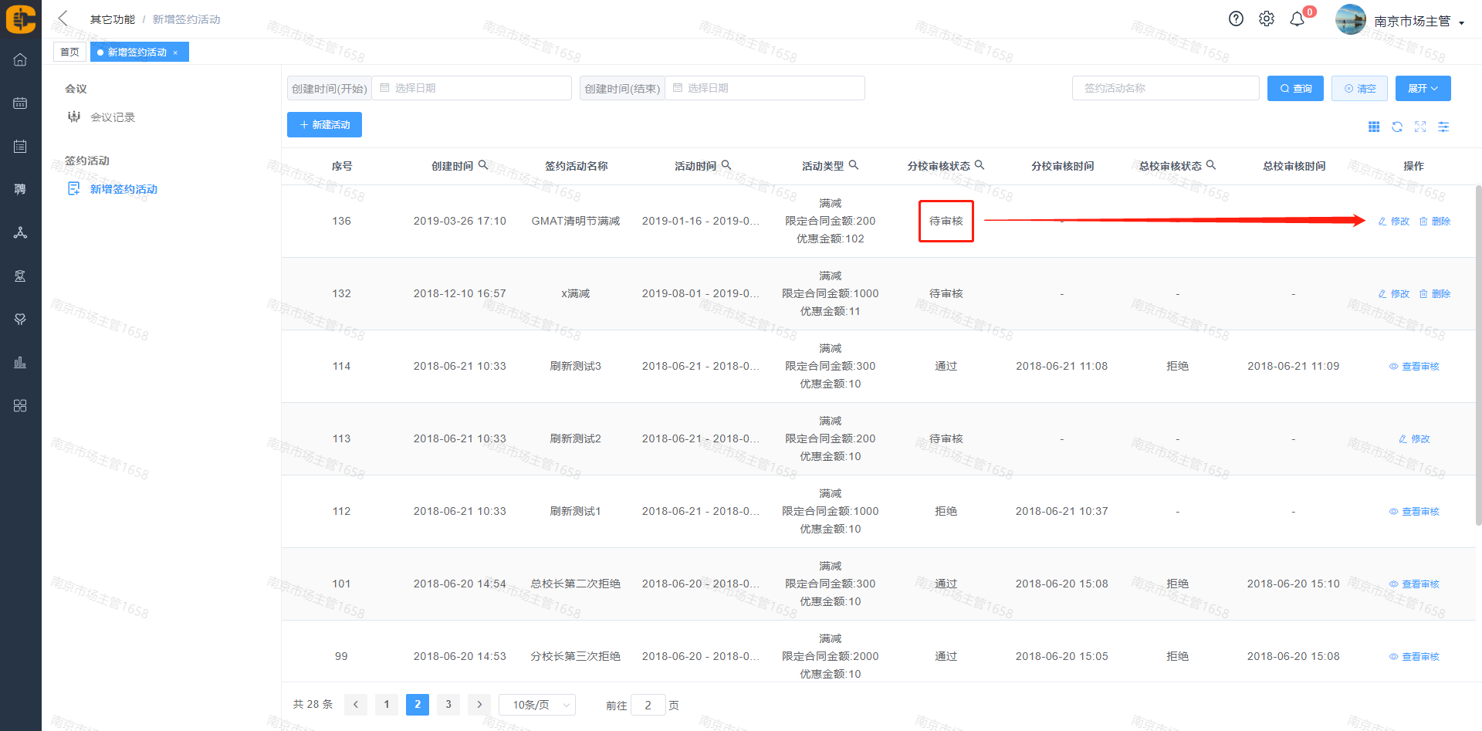This screenshot has height=731, width=1482.
Task: Toggle fullscreen table view icon
Action: click(1420, 127)
